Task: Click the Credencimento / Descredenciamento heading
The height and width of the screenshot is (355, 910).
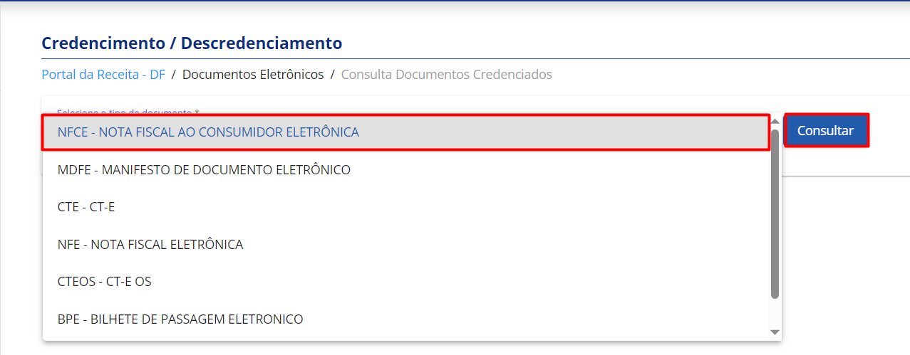Action: [192, 43]
